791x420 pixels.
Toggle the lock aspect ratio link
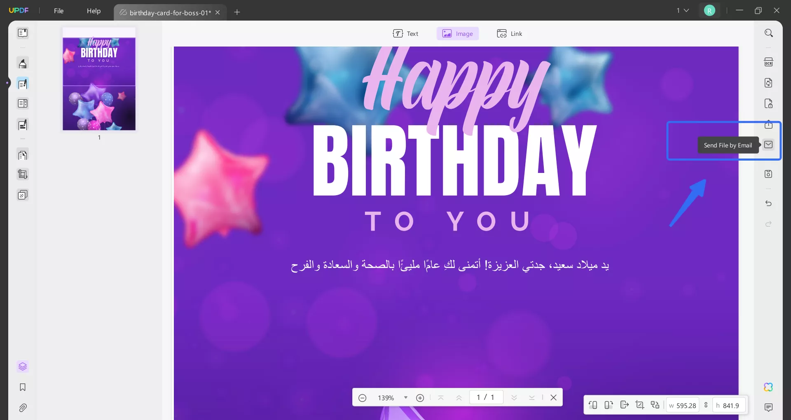tap(705, 405)
